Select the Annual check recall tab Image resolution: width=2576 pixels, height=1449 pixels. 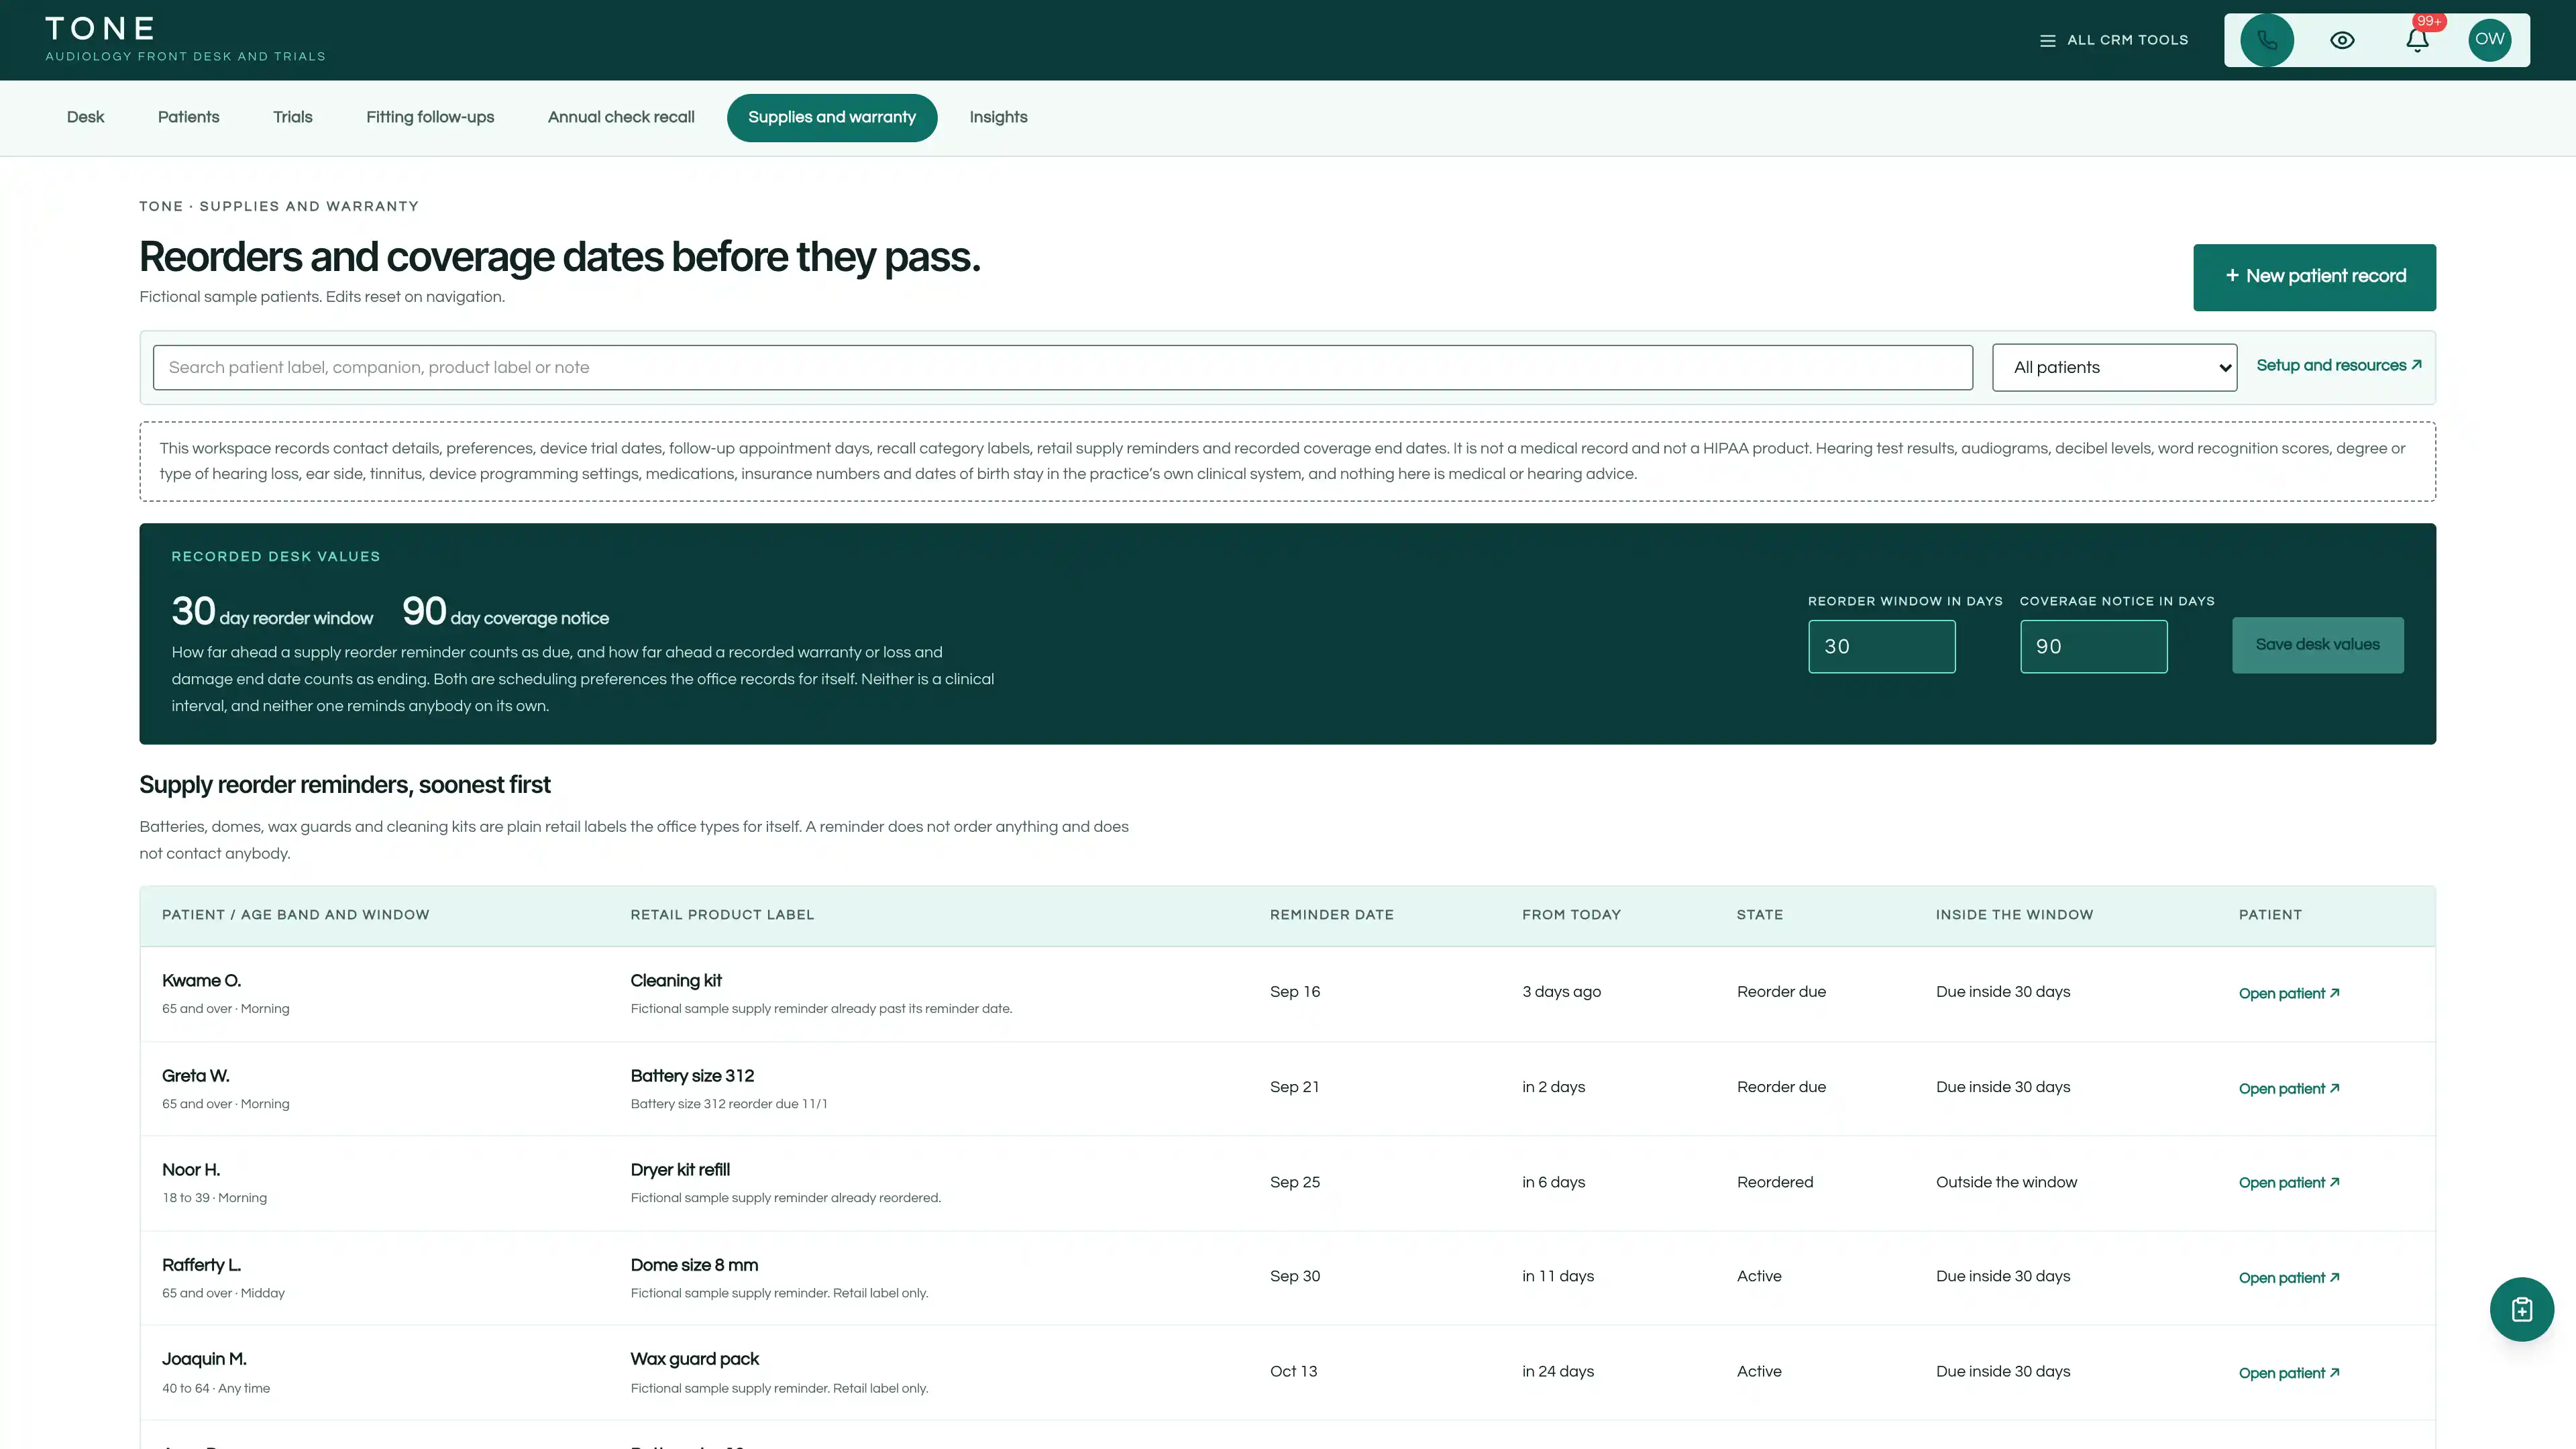(x=621, y=117)
